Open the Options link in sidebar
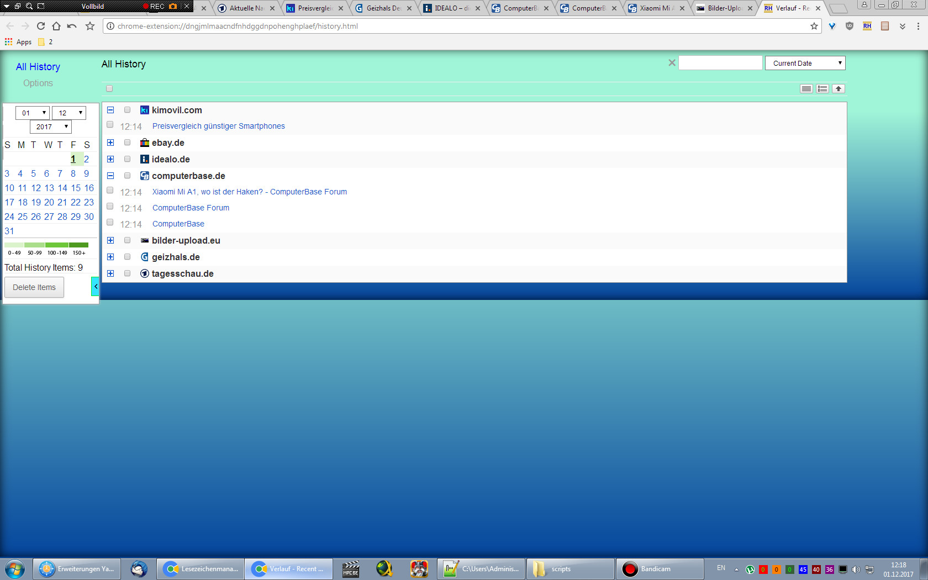The width and height of the screenshot is (928, 580). pos(38,83)
